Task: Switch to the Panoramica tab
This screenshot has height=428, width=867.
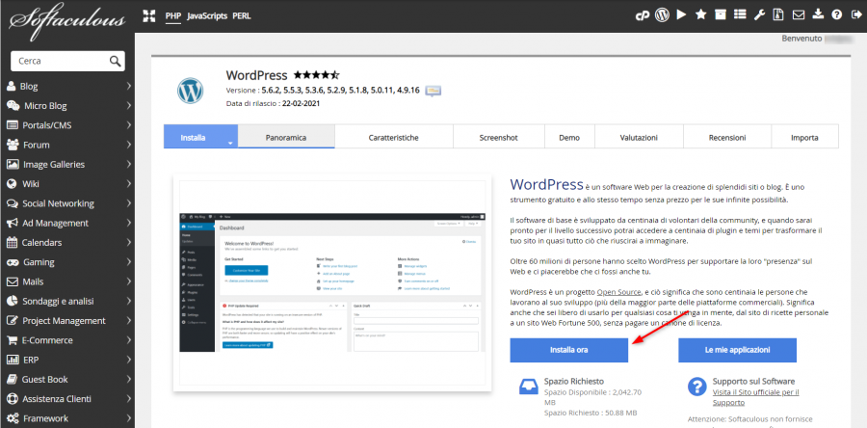Action: pos(286,137)
